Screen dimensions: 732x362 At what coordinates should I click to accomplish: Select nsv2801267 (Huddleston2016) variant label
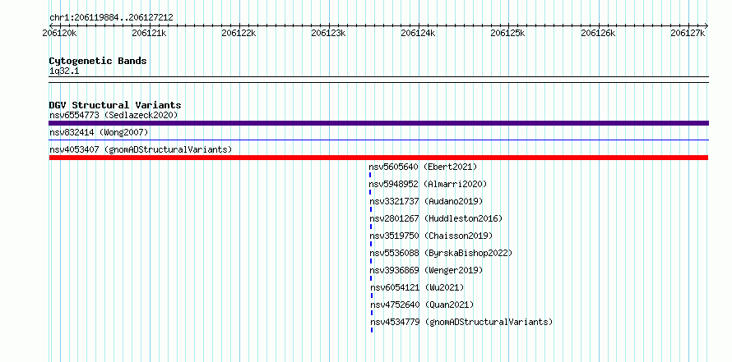click(436, 218)
